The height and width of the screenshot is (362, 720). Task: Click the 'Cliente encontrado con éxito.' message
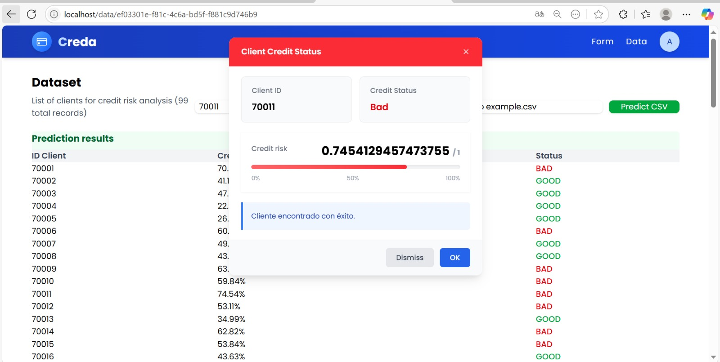coord(303,216)
